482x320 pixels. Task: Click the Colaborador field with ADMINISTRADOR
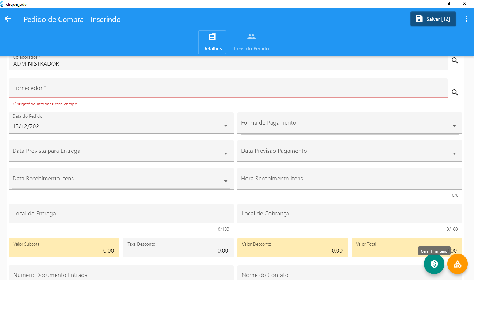[x=228, y=63]
